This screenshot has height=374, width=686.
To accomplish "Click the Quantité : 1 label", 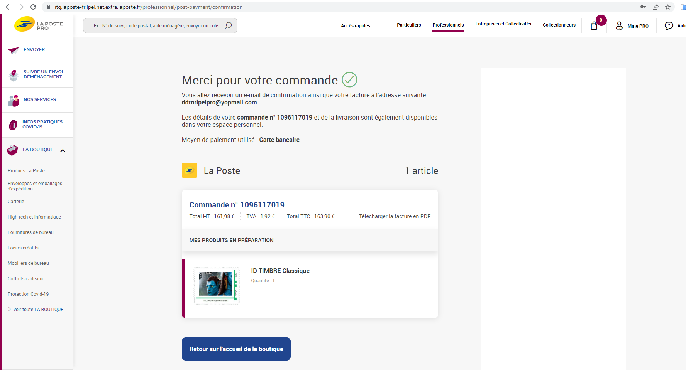I will click(x=263, y=281).
